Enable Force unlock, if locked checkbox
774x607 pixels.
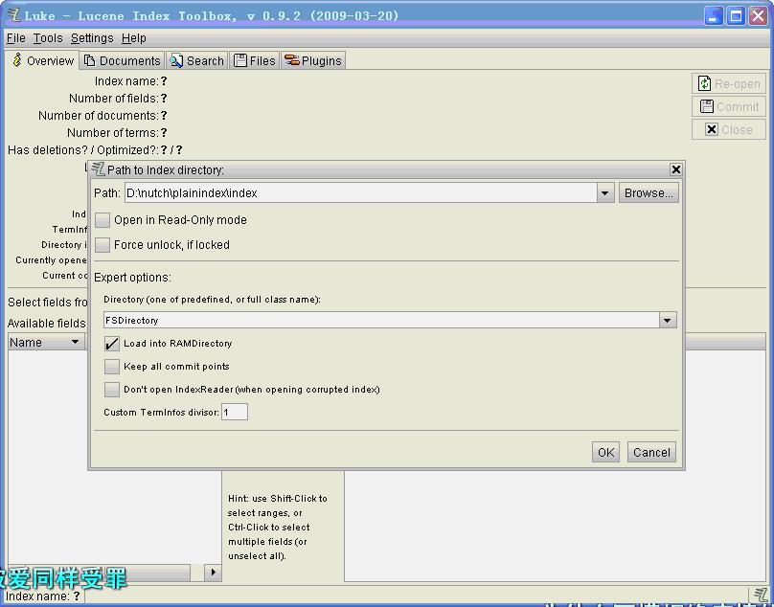102,244
